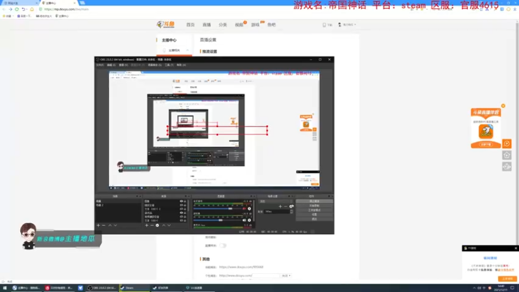Screen dimensions: 519x292
Task: Mute the second mixer channel speaker
Action: tap(245, 220)
